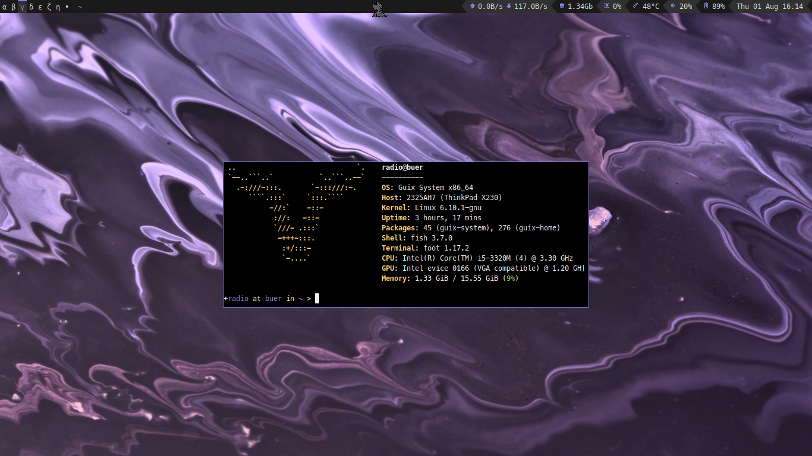Click the radio at buer prompt text
Image resolution: width=812 pixels, height=456 pixels.
click(254, 299)
